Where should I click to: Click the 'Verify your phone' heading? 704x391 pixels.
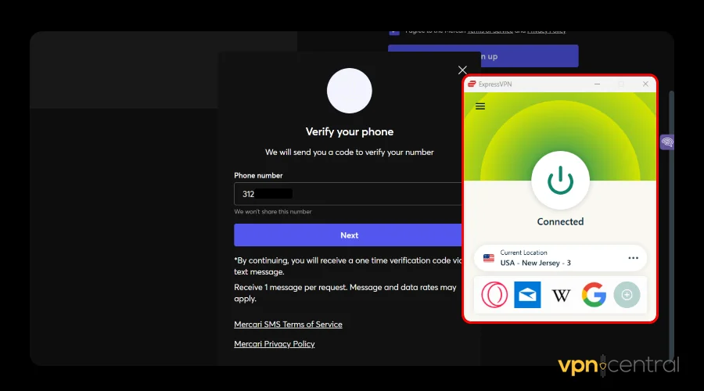pos(350,131)
